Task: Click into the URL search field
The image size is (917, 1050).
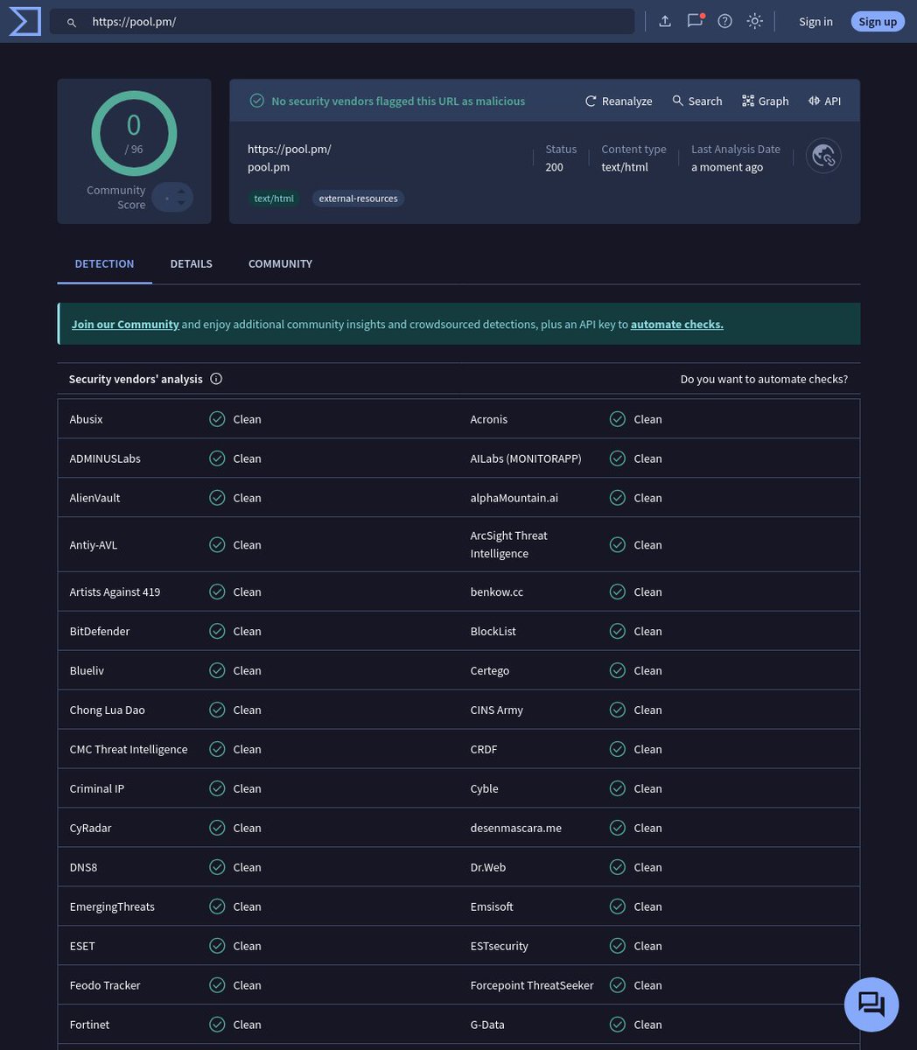Action: tap(342, 21)
